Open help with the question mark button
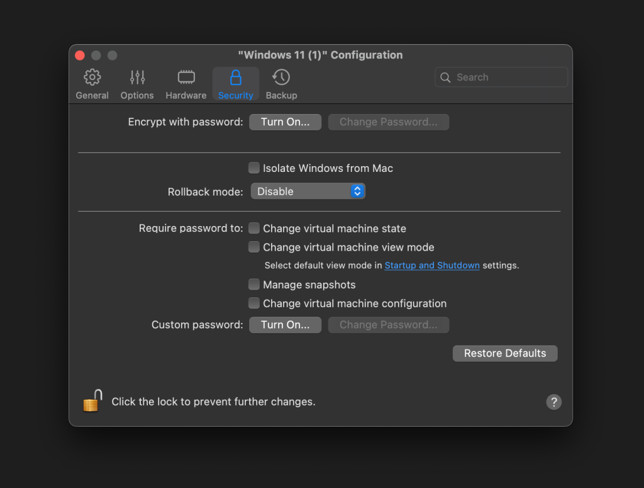This screenshot has width=644, height=488. coord(553,402)
